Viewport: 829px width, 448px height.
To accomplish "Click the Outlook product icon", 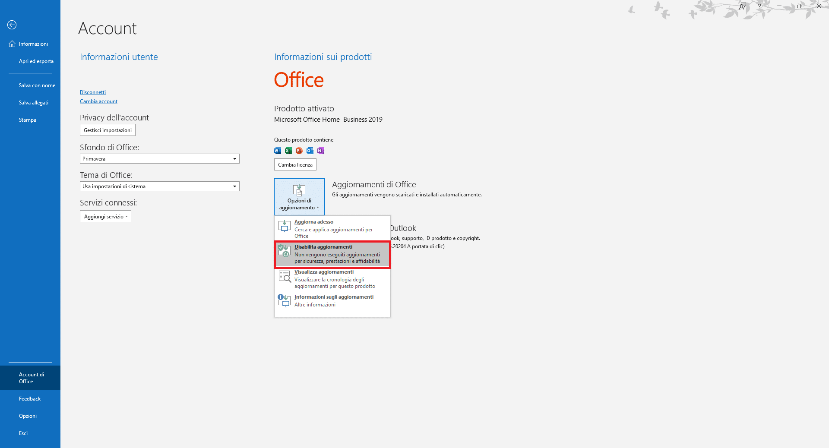I will click(x=310, y=151).
